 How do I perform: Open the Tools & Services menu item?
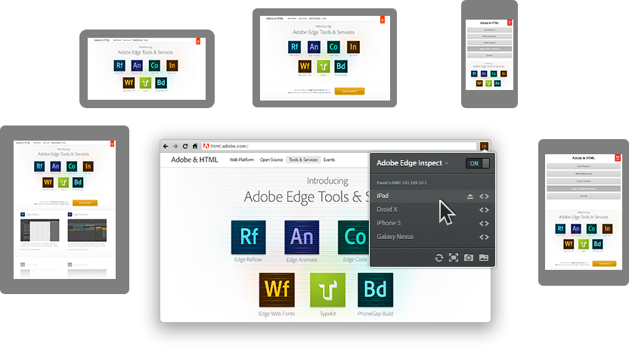(303, 160)
